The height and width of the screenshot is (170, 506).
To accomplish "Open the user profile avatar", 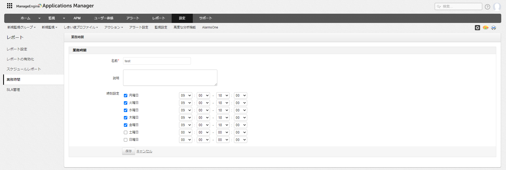I will pyautogui.click(x=497, y=7).
